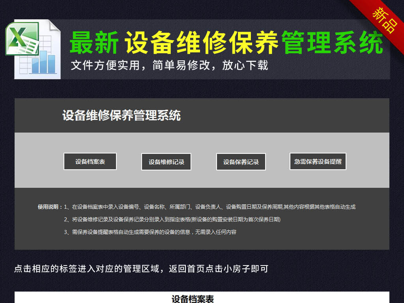The height and width of the screenshot is (303, 404).
Task: Click the Excel logo icon
Action: [x=34, y=49]
